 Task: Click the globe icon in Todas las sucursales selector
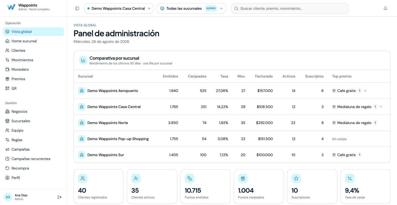click(x=162, y=8)
